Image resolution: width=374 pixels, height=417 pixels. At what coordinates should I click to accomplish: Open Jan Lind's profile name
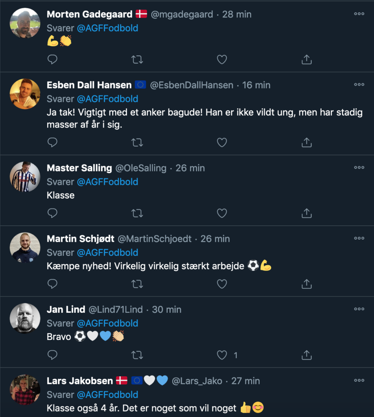click(66, 309)
